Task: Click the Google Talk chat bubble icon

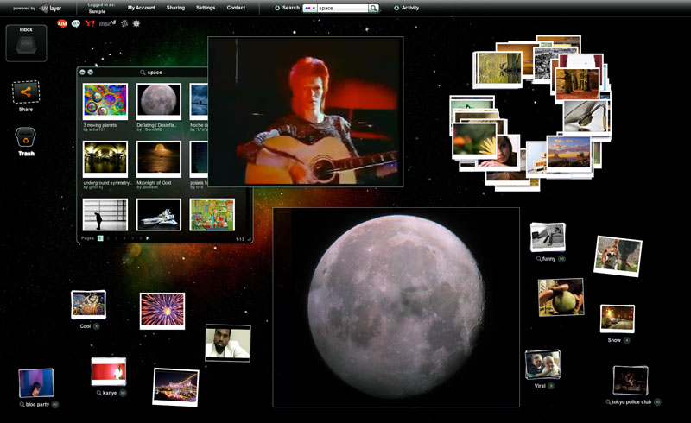Action: tap(76, 23)
